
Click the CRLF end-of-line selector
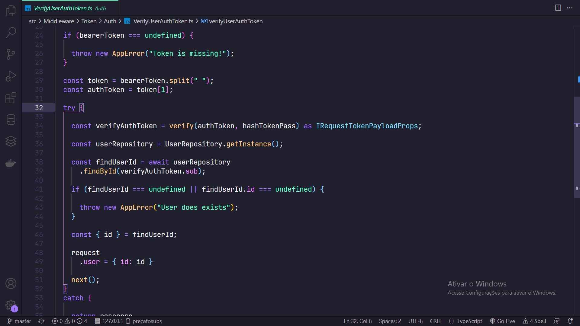tap(436, 321)
